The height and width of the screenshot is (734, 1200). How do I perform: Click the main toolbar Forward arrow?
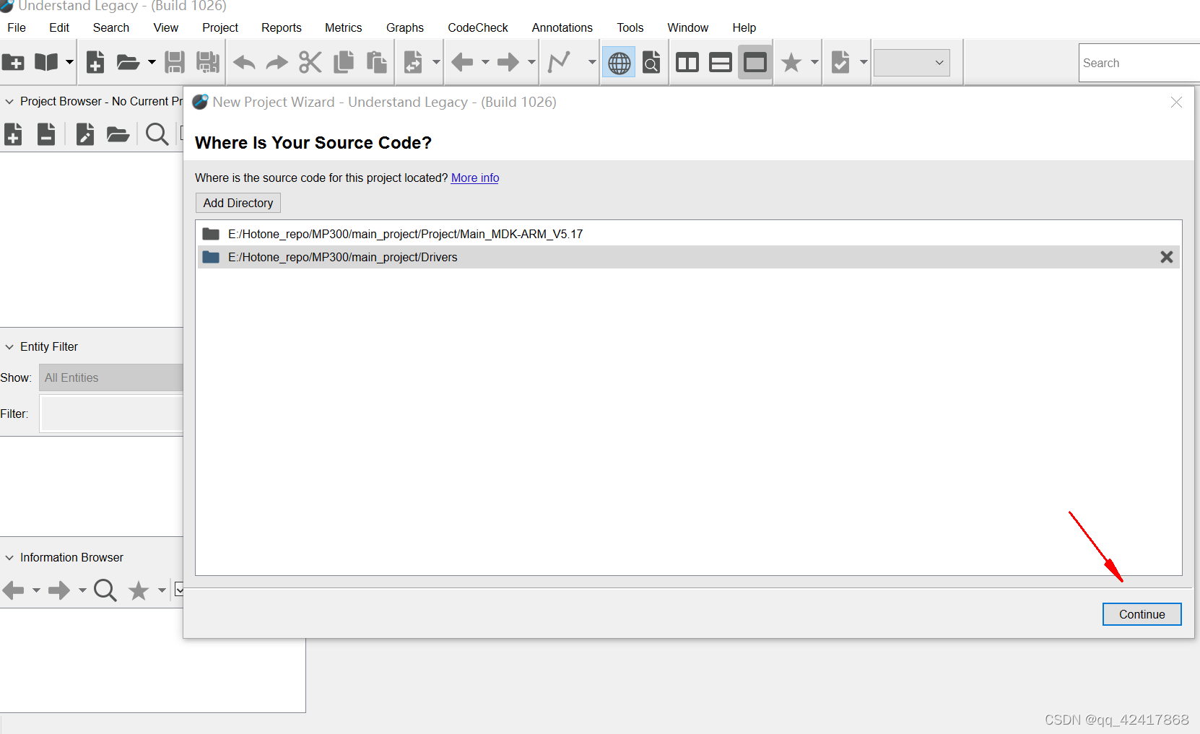[x=508, y=63]
